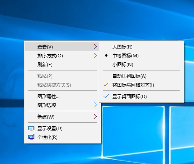Select 大图标(R) large icon view
194x164 pixels.
coord(141,47)
